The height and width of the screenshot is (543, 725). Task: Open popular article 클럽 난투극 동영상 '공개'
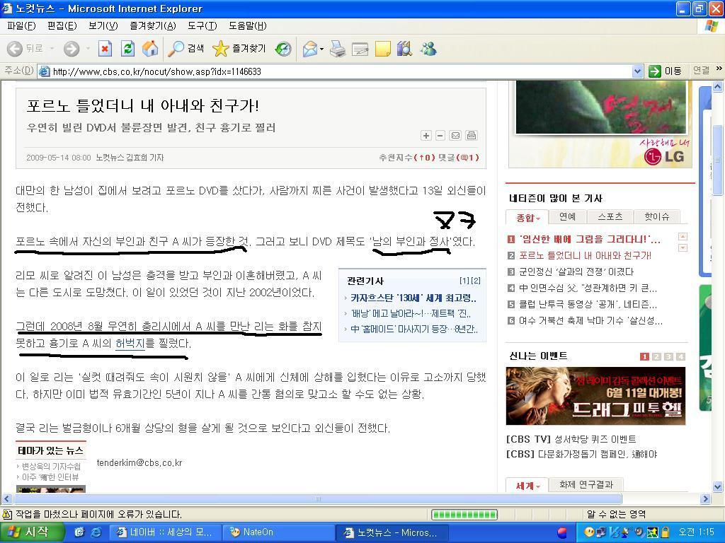(588, 304)
